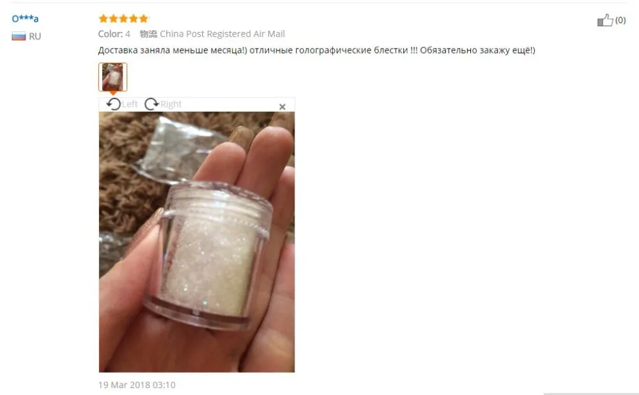Click the scrollbar at the bottom right
Screen dimensions: 639x395
tap(591, 393)
